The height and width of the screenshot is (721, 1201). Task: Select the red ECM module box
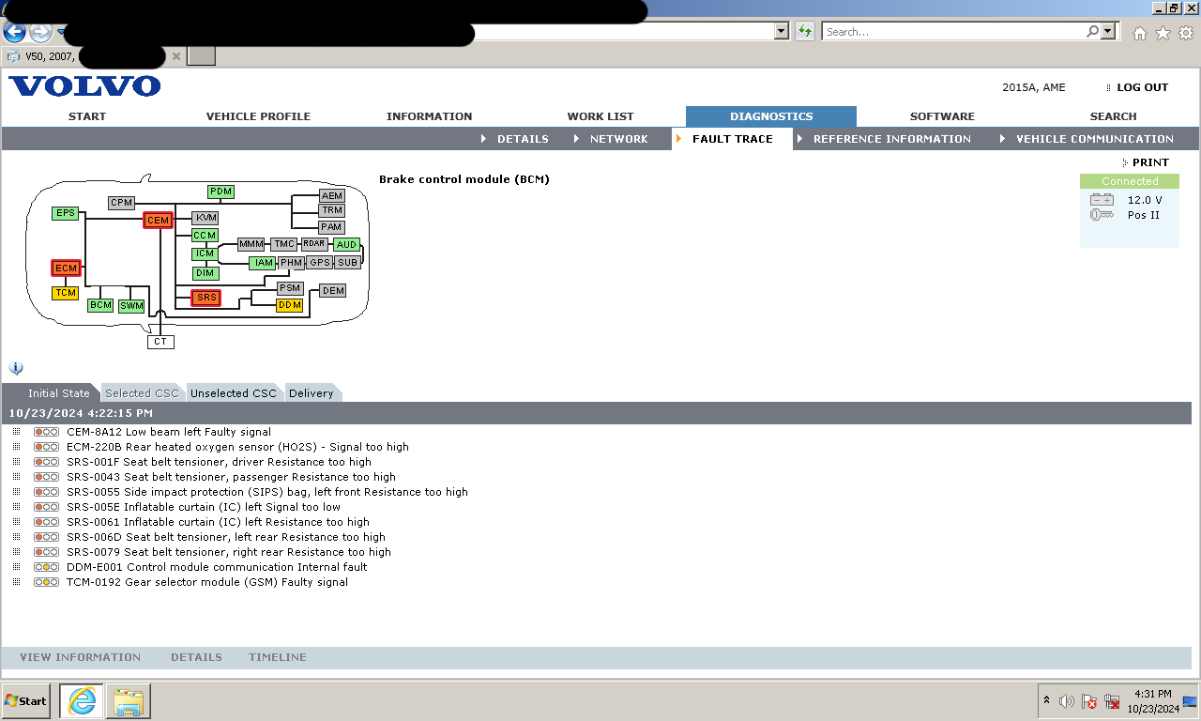click(66, 268)
